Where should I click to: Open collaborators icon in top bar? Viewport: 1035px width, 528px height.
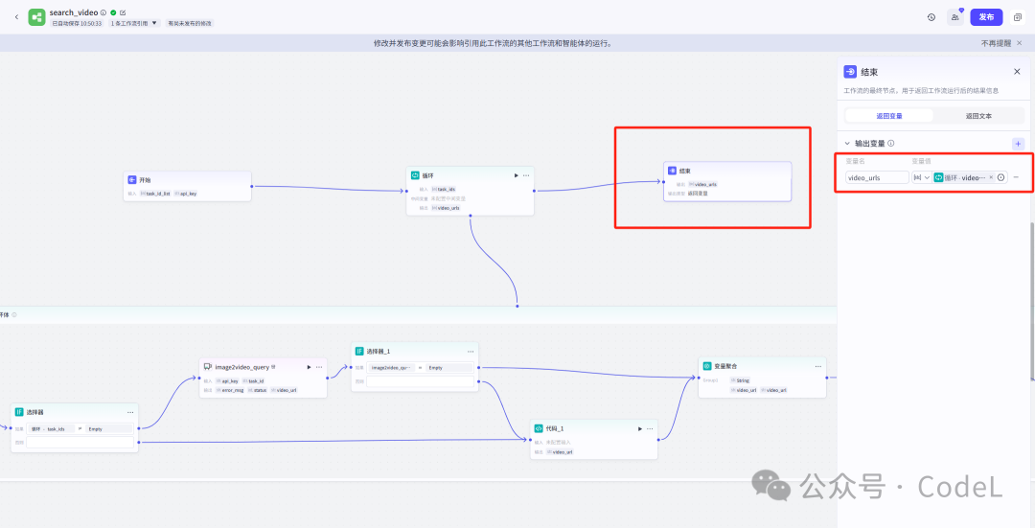point(955,17)
